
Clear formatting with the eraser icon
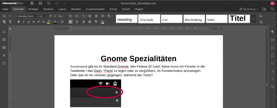62,22
